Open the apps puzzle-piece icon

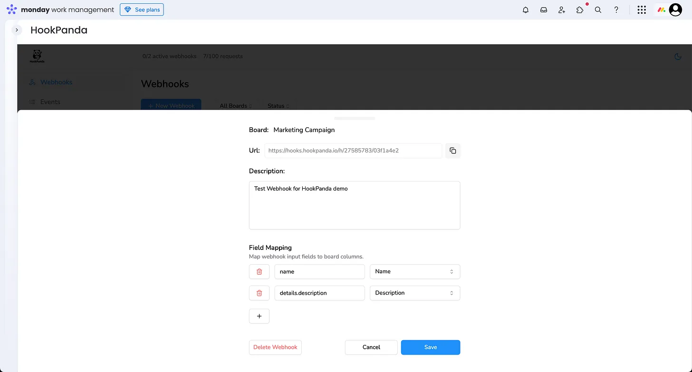click(580, 10)
